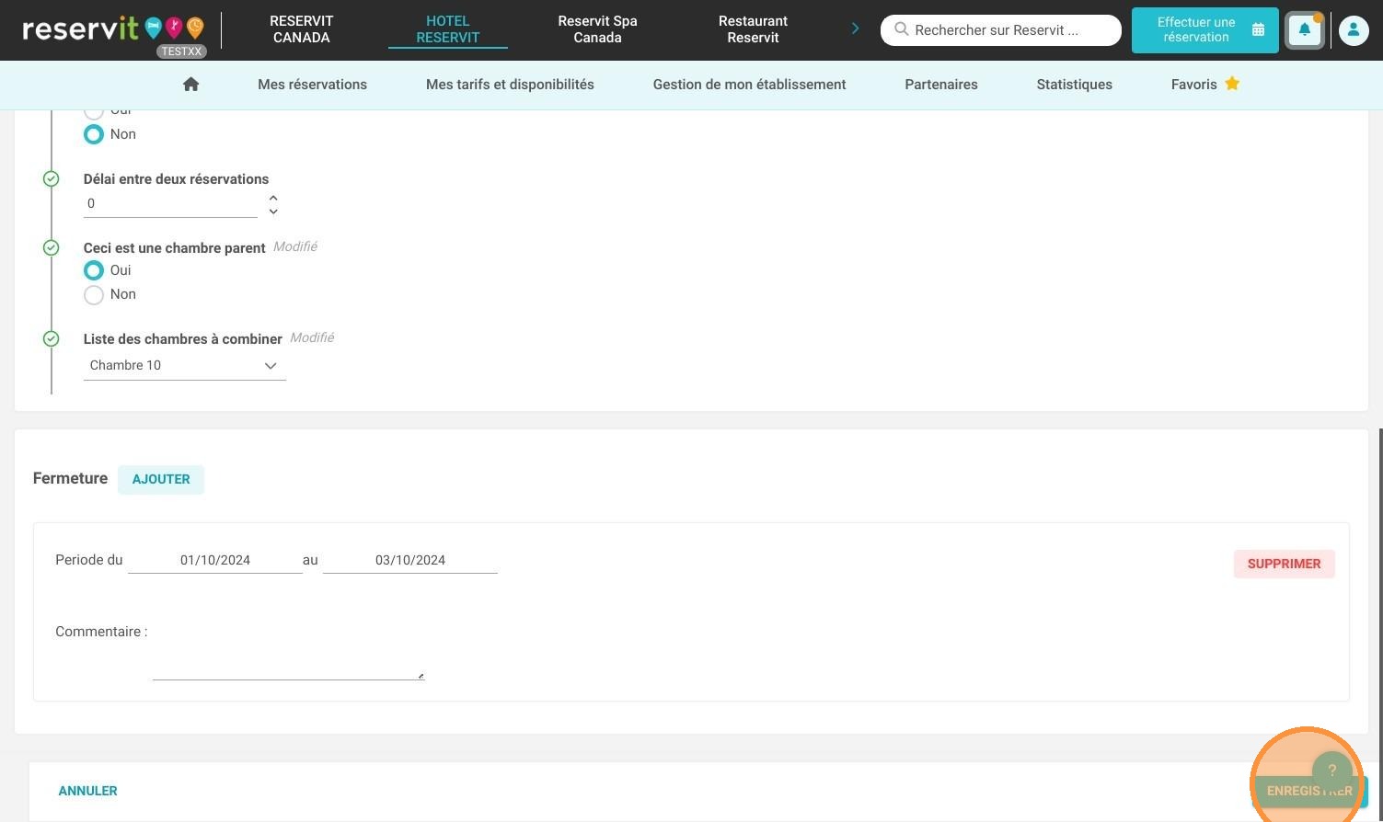Click AJOUTER next to Fermeture
Viewport: 1383px width, 822px height.
[161, 479]
